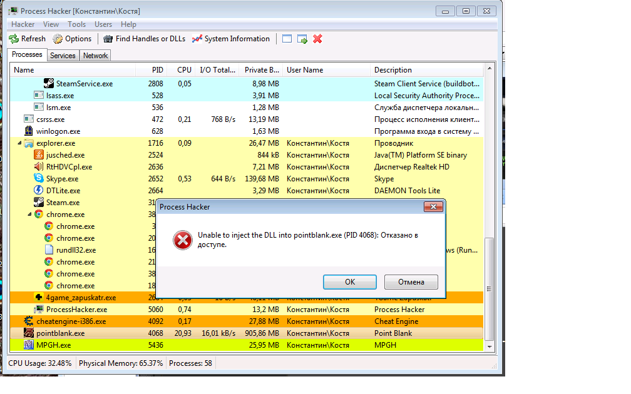631x394 pixels.
Task: Select the csrss.exe process icon
Action: click(29, 119)
